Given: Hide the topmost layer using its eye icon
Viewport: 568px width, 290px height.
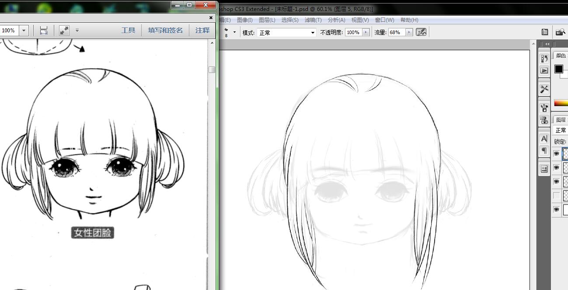Looking at the screenshot, I should point(556,154).
